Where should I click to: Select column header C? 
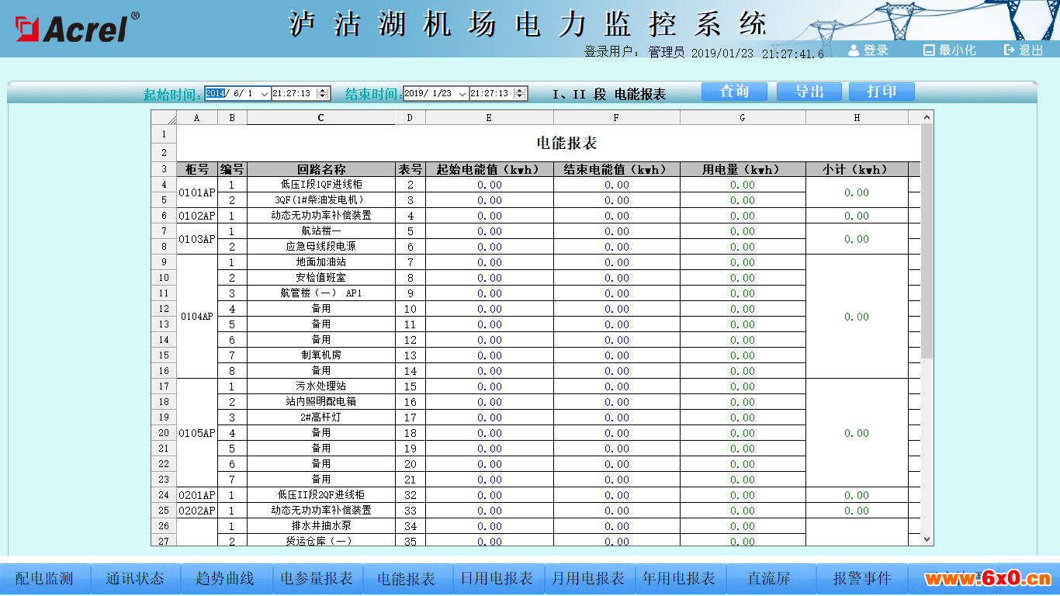(x=321, y=118)
